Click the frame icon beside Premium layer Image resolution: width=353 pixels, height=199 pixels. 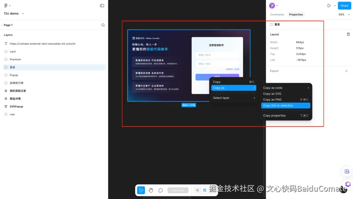6,60
